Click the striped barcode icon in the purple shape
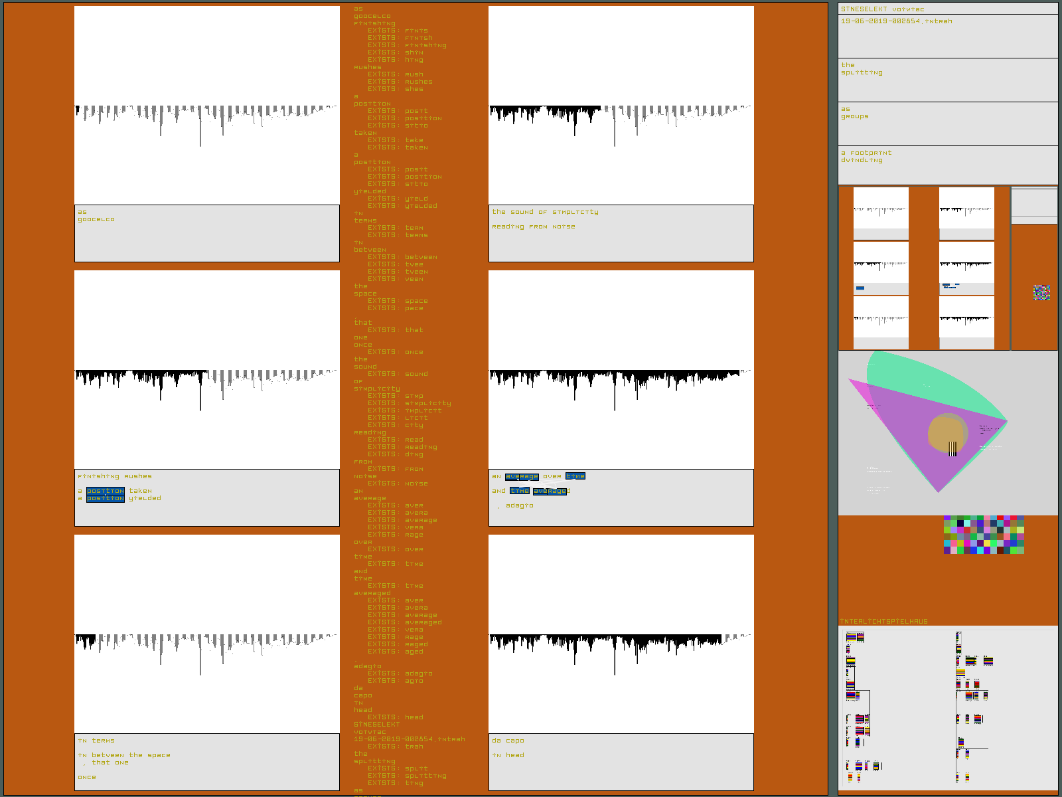 (x=952, y=449)
